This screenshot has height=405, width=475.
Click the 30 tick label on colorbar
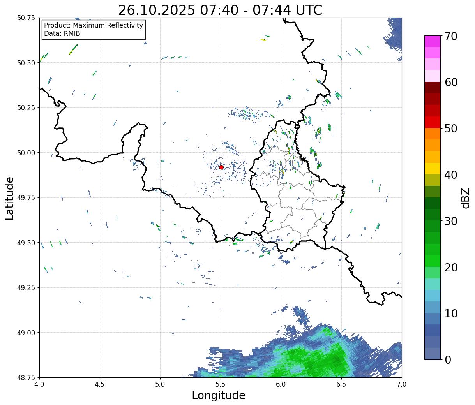450,221
